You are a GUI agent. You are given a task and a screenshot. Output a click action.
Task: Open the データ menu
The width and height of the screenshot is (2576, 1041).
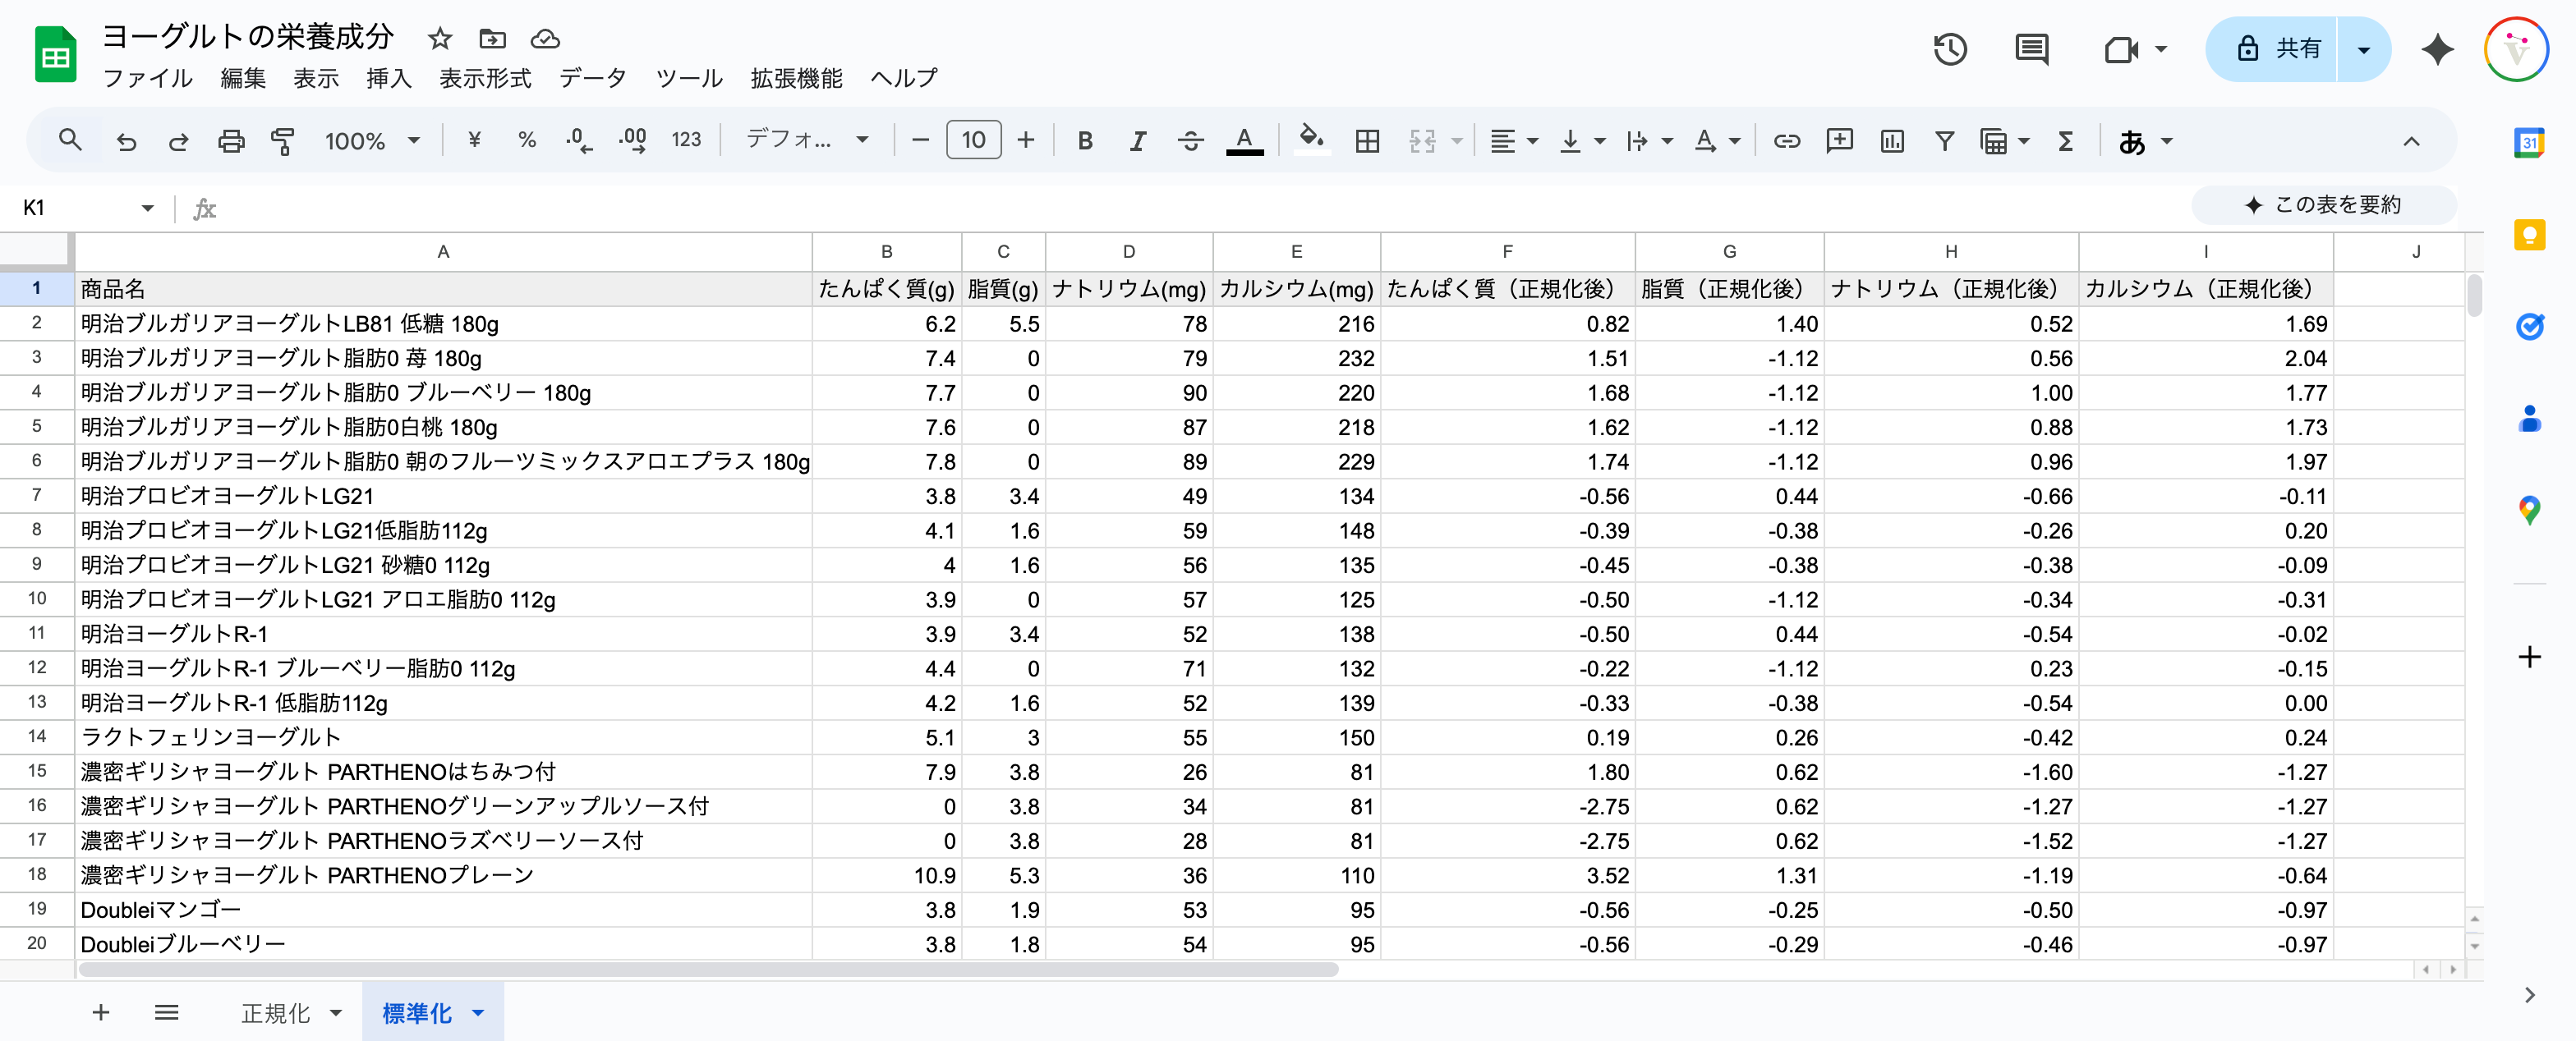[x=592, y=78]
